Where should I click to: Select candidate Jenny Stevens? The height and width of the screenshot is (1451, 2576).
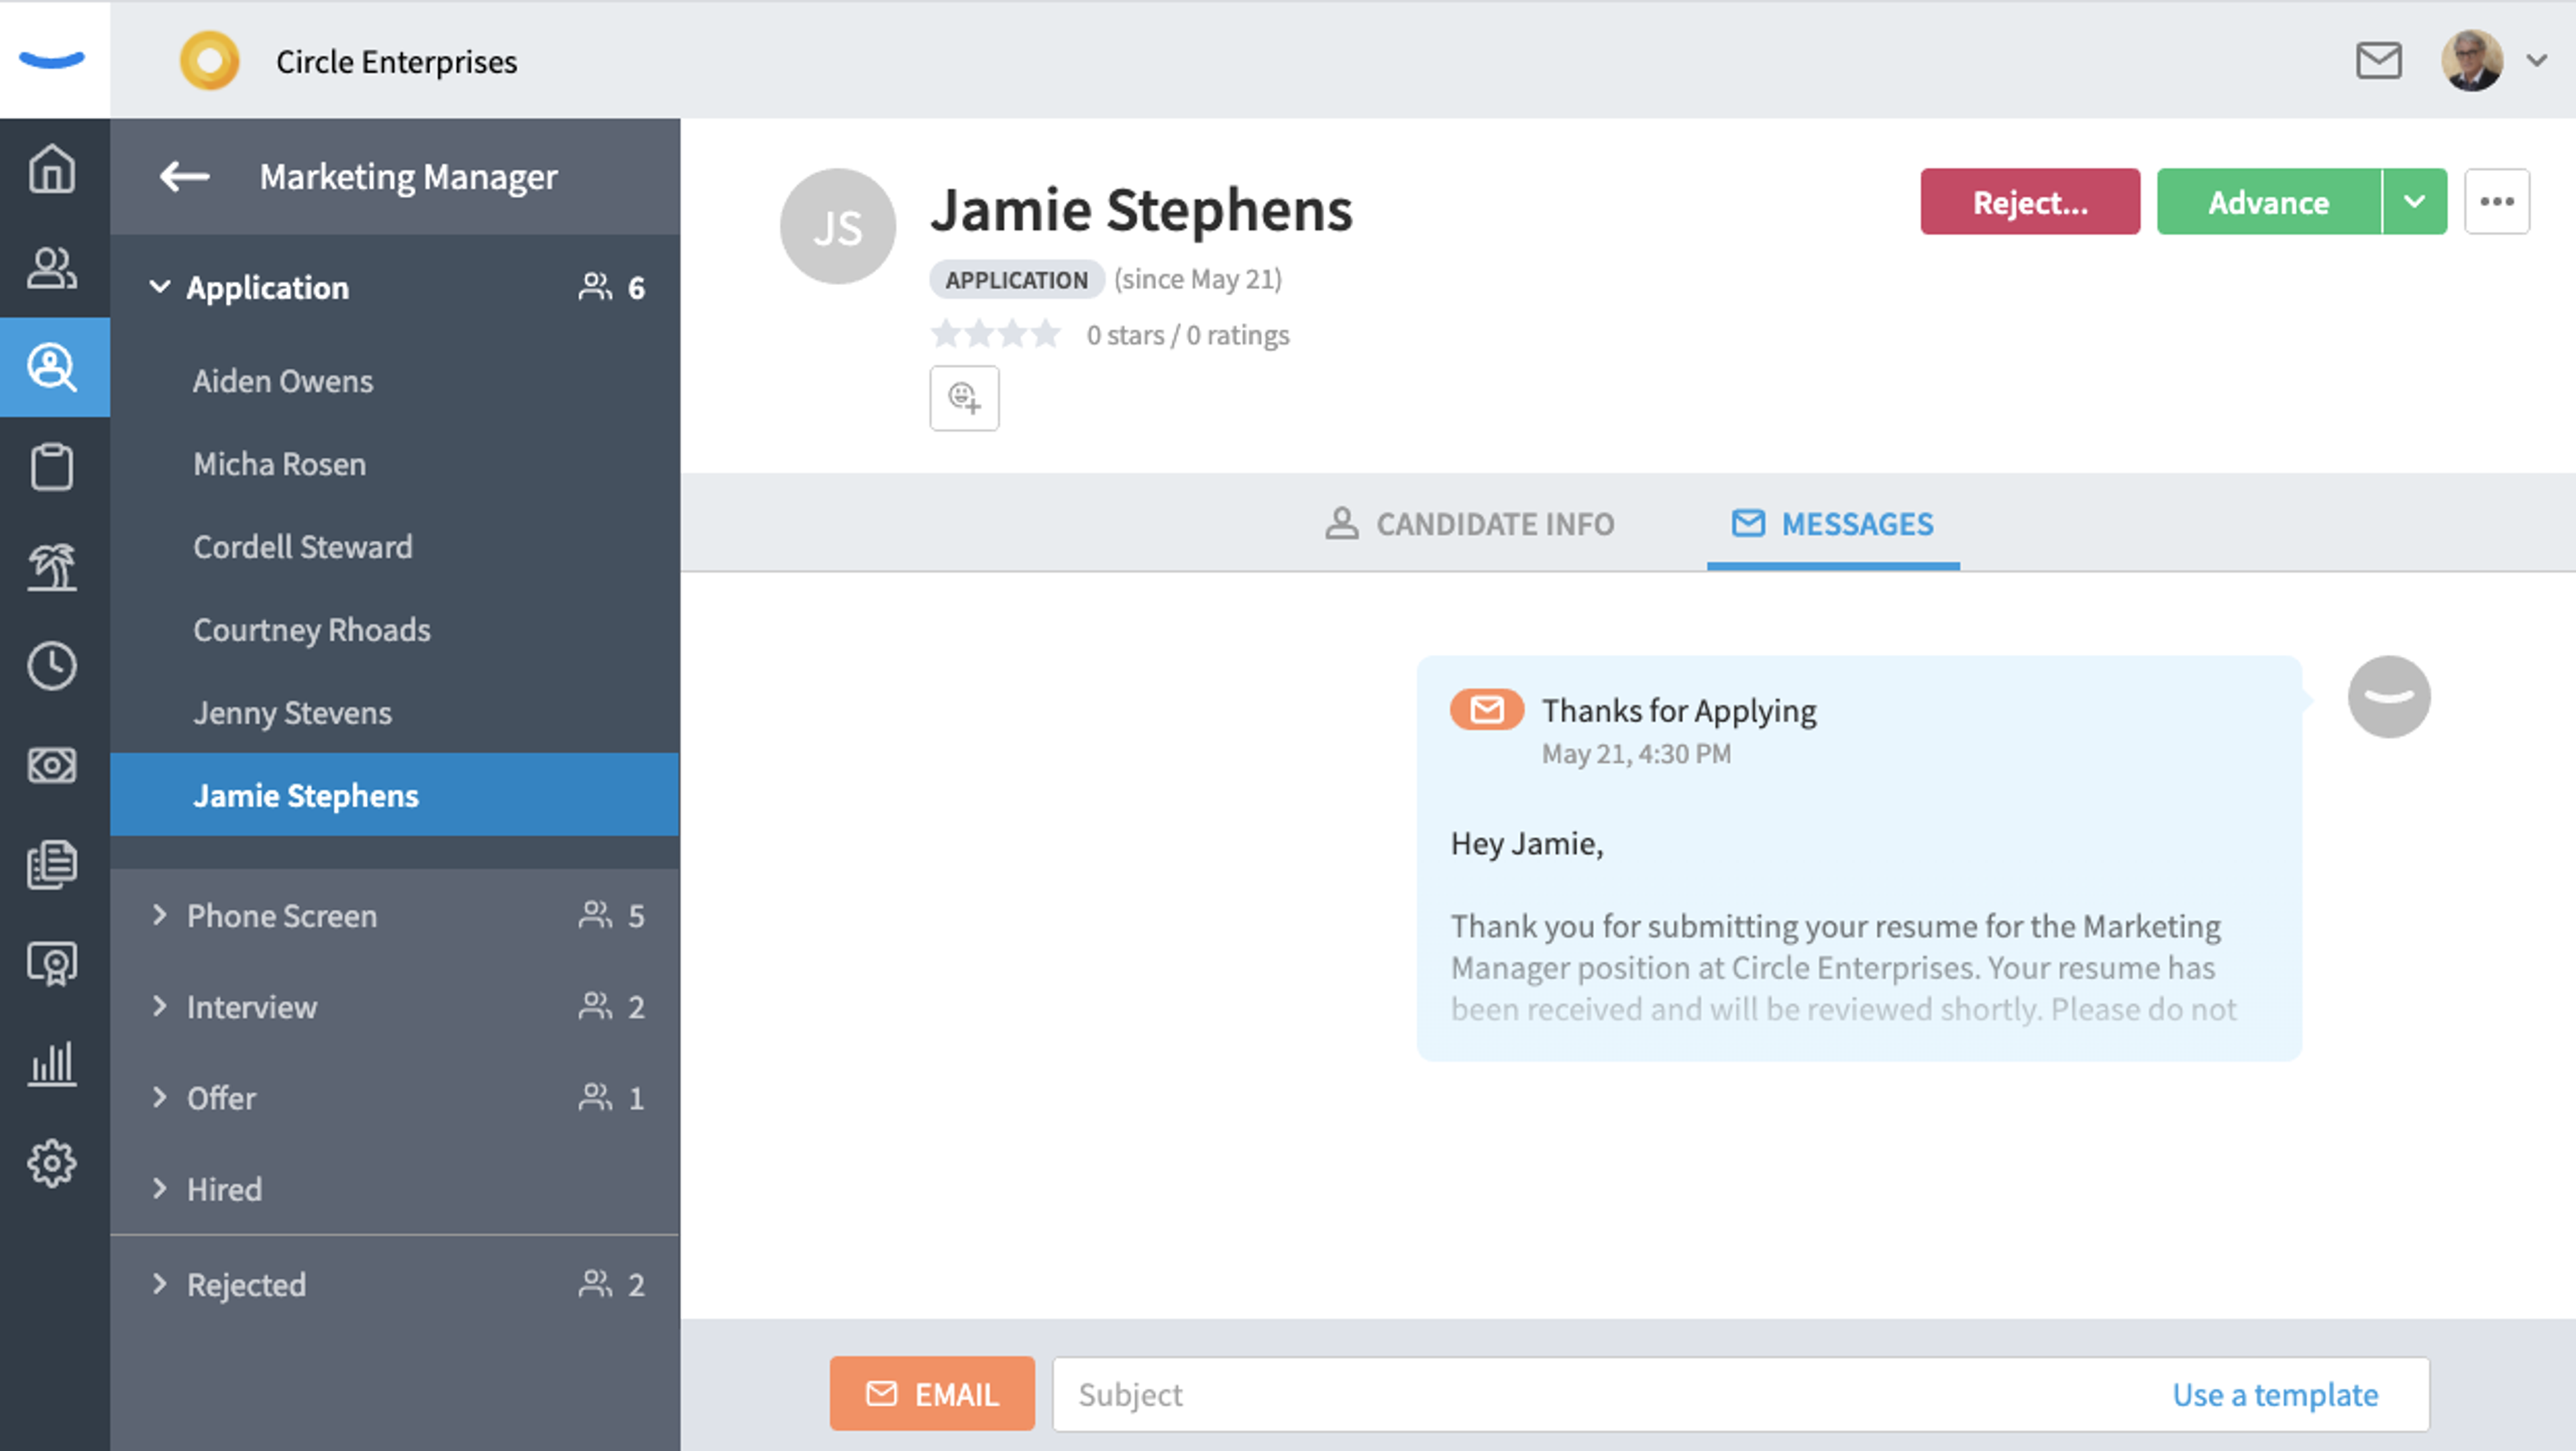(x=395, y=713)
